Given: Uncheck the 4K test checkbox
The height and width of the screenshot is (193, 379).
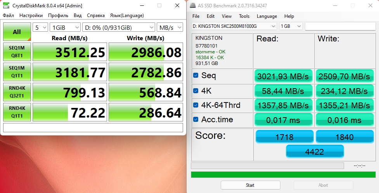Looking at the screenshot, I should pos(196,91).
